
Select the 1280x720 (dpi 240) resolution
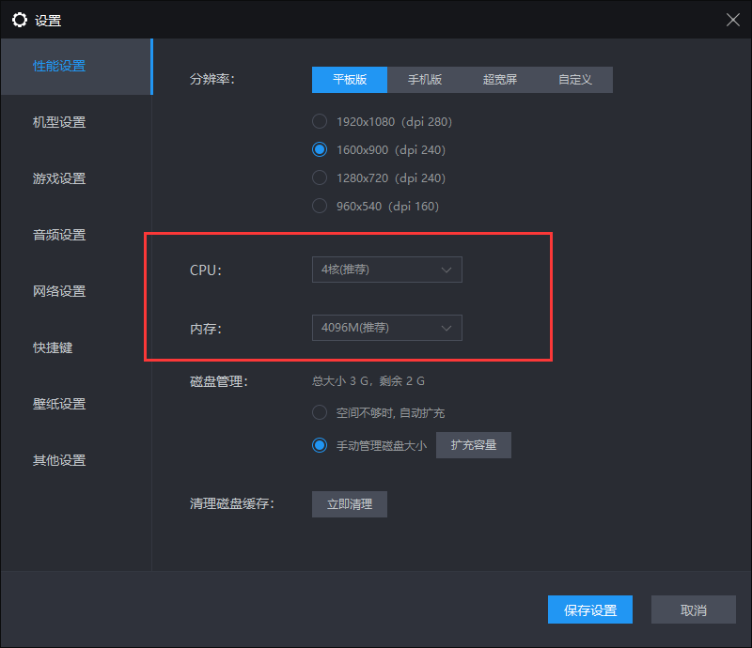[320, 177]
